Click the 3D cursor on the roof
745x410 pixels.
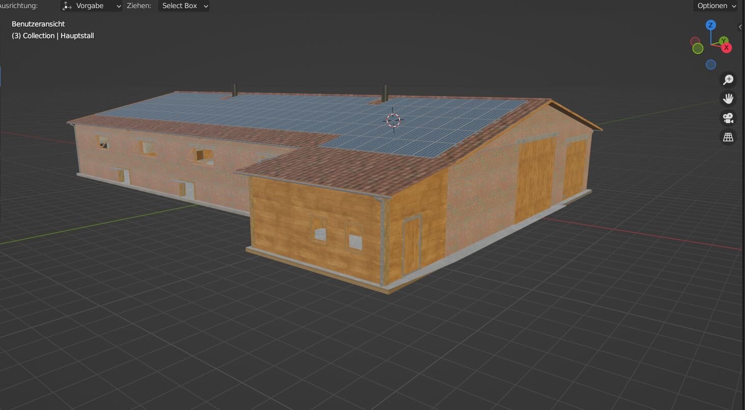click(393, 120)
